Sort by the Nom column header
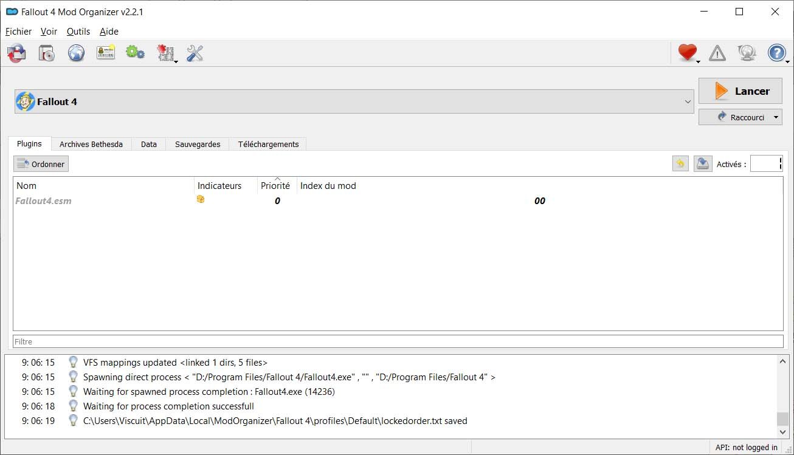This screenshot has height=455, width=794. coord(104,186)
